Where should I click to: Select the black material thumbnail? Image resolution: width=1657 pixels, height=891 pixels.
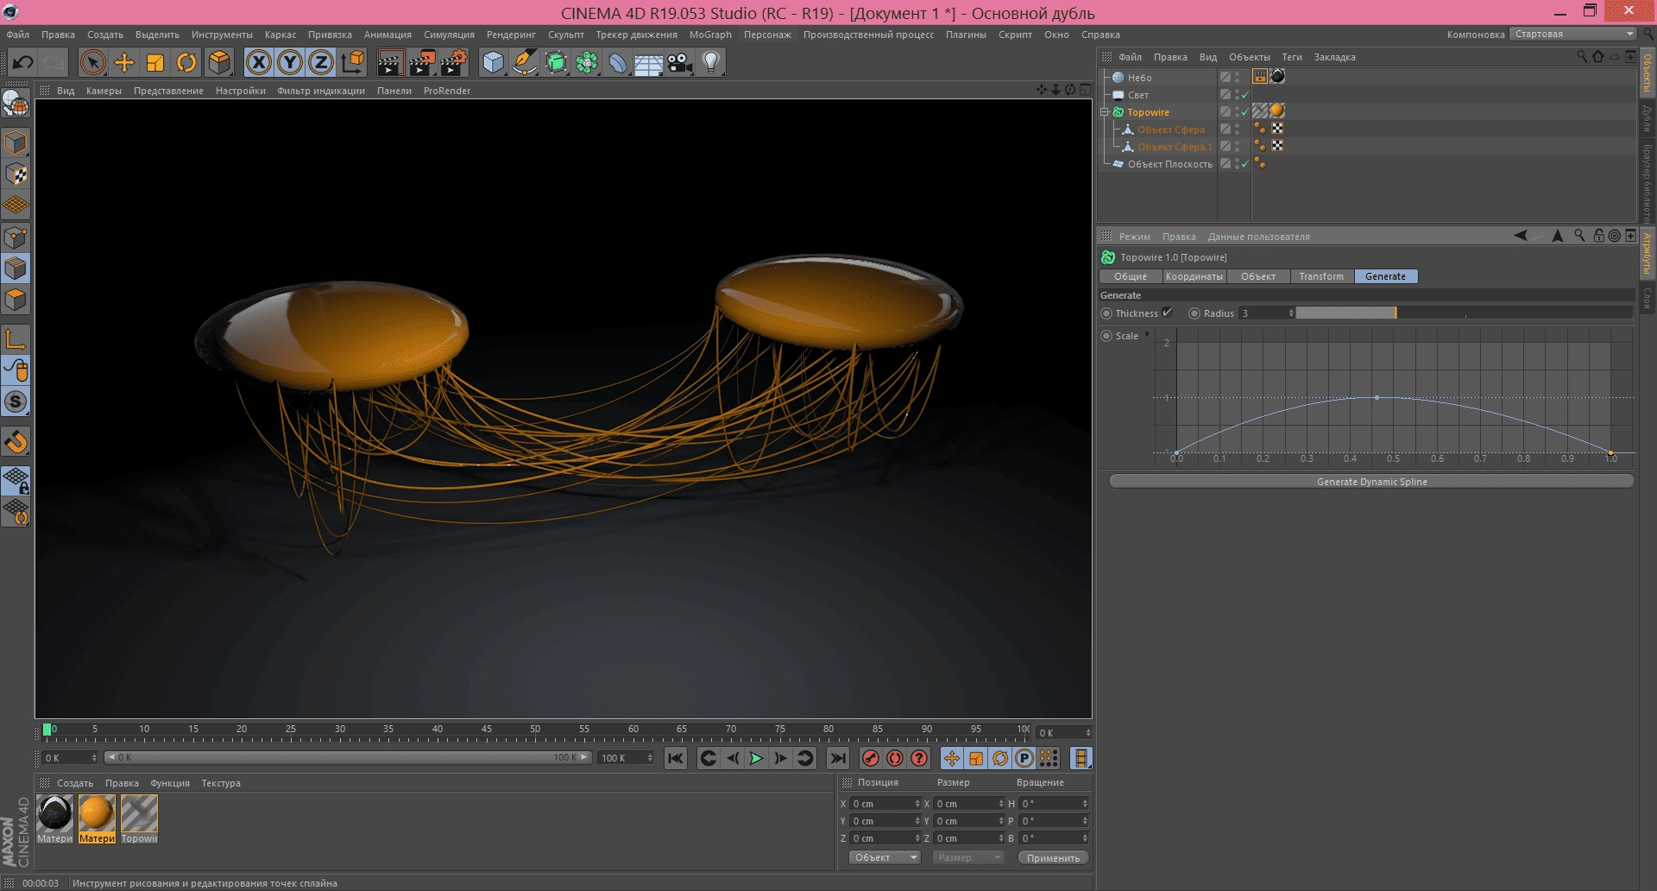[55, 814]
